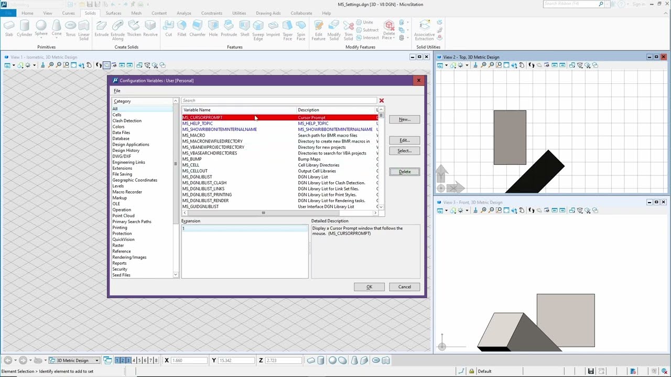Activate the Sweep Edge tool
This screenshot has height=377, width=671.
click(258, 30)
